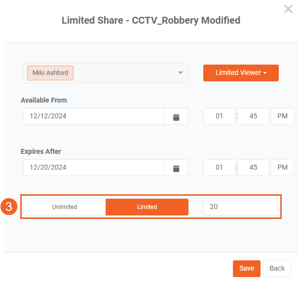301x283 pixels.
Task: Click the Available From hour field
Action: point(219,116)
